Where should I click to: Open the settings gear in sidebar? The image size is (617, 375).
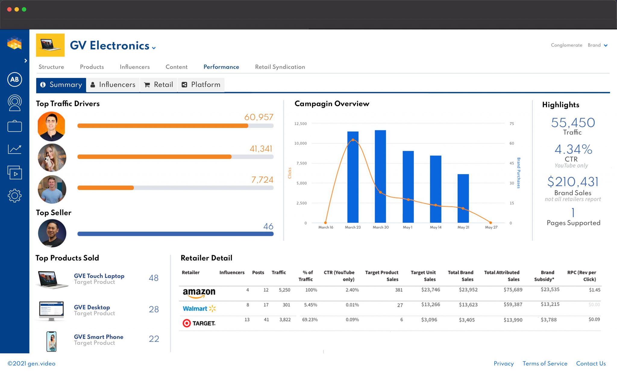14,196
